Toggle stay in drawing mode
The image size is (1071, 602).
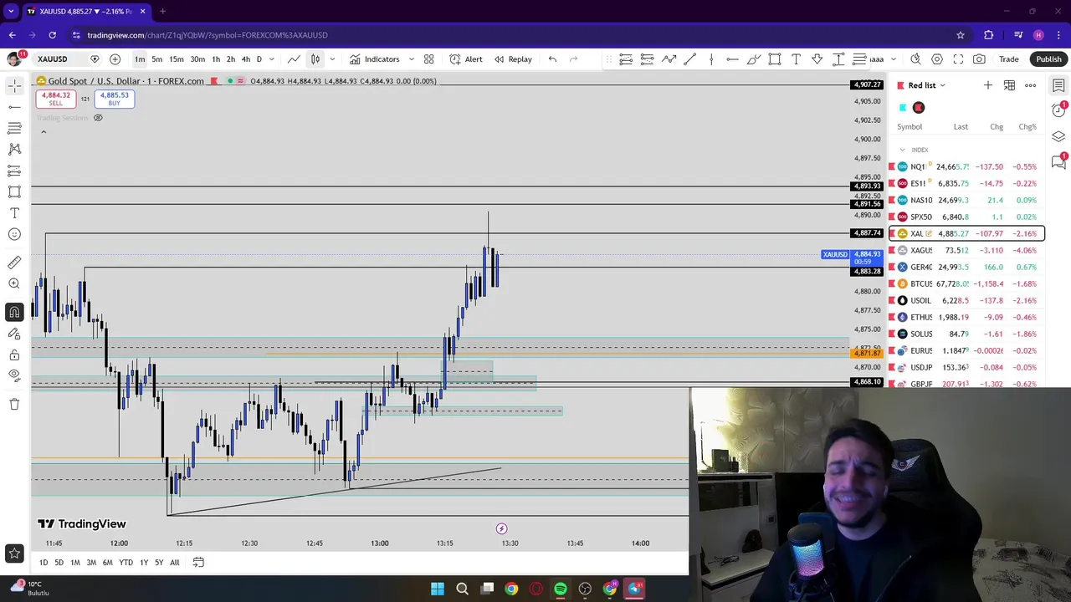[14, 333]
